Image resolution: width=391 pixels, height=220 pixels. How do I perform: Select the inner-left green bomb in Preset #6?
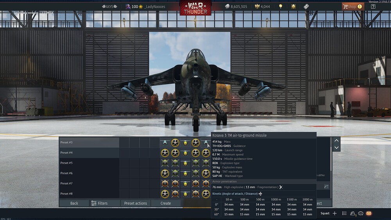(x=175, y=173)
